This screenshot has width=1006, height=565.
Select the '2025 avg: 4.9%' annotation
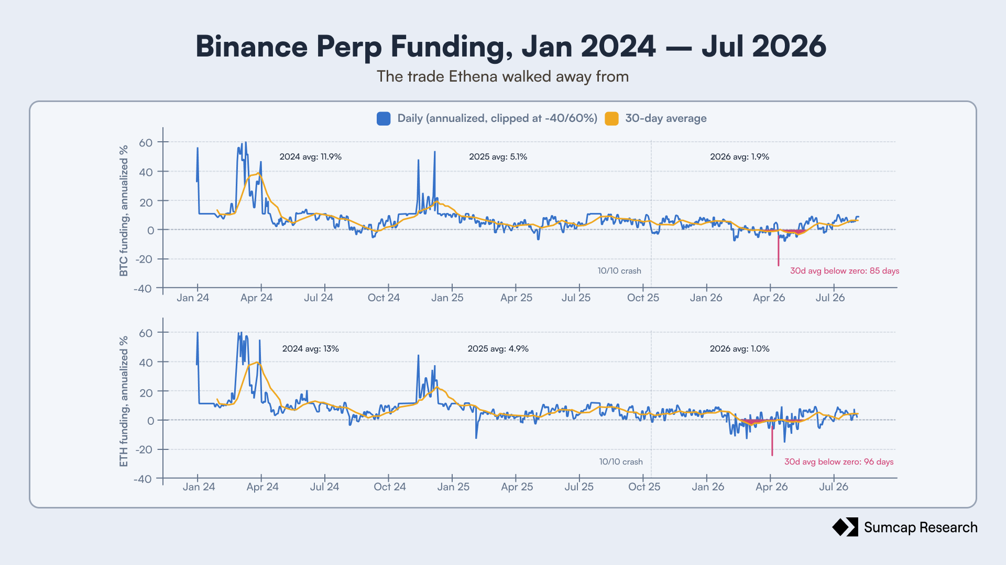coord(498,349)
